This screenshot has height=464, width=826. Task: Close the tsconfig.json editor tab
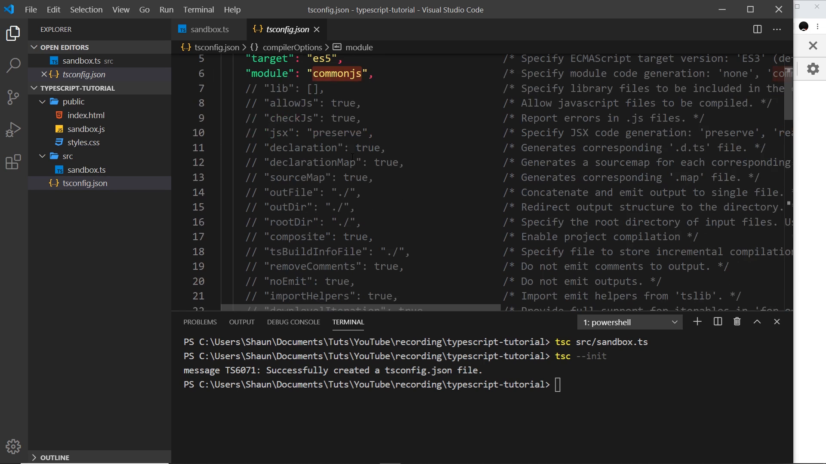[317, 29]
